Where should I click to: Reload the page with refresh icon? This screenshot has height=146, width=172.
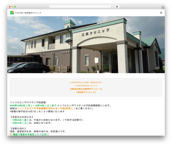(x=112, y=7)
